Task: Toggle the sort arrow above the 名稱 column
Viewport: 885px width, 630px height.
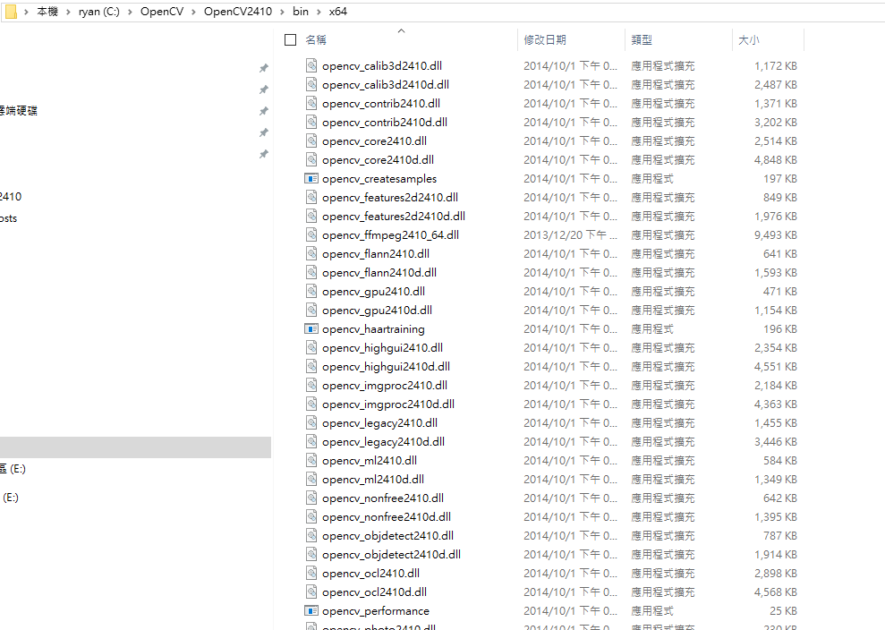Action: pos(401,31)
